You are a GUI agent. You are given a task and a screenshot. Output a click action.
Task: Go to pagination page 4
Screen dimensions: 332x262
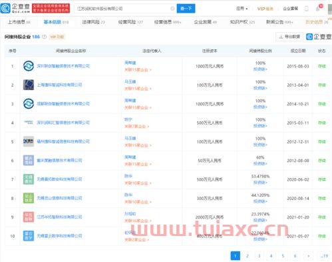[x=271, y=256]
